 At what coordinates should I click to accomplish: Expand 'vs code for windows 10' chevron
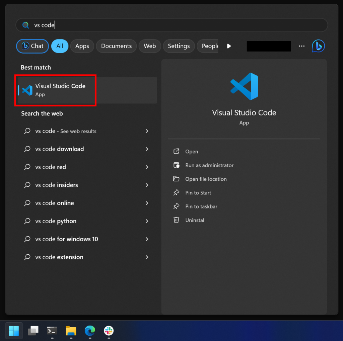click(147, 239)
